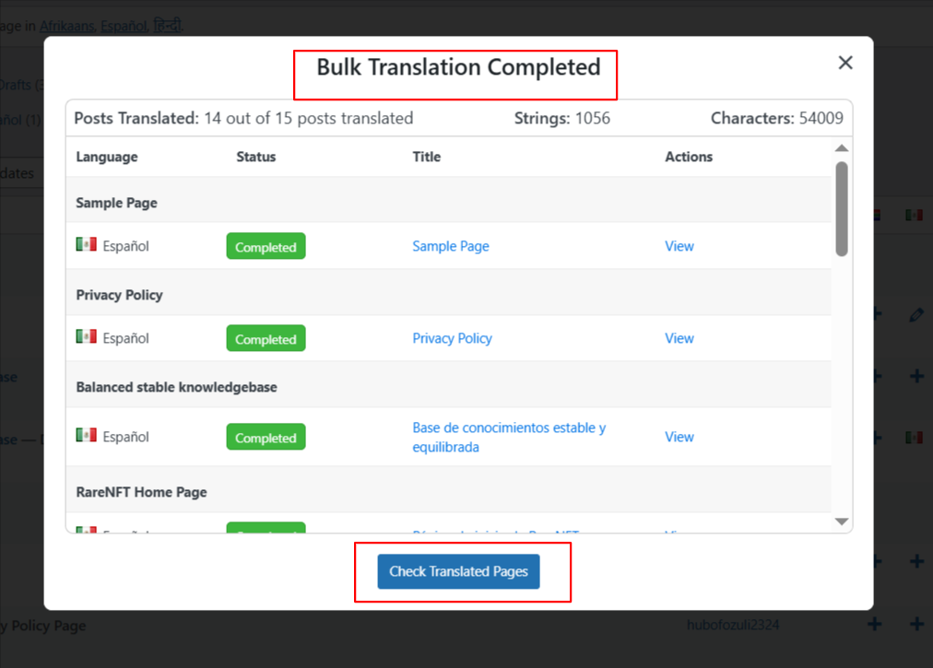Click the flag icon in Privacy Policy row
Screen dimensions: 933x668
tap(87, 337)
